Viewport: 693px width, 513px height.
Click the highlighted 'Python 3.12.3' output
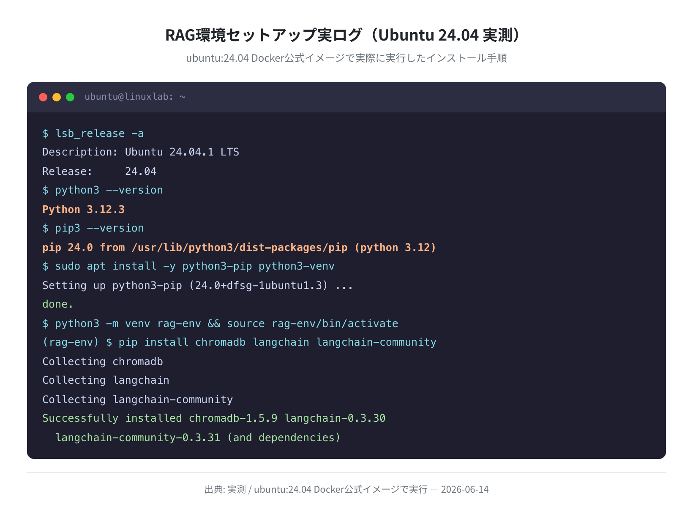click(x=84, y=210)
